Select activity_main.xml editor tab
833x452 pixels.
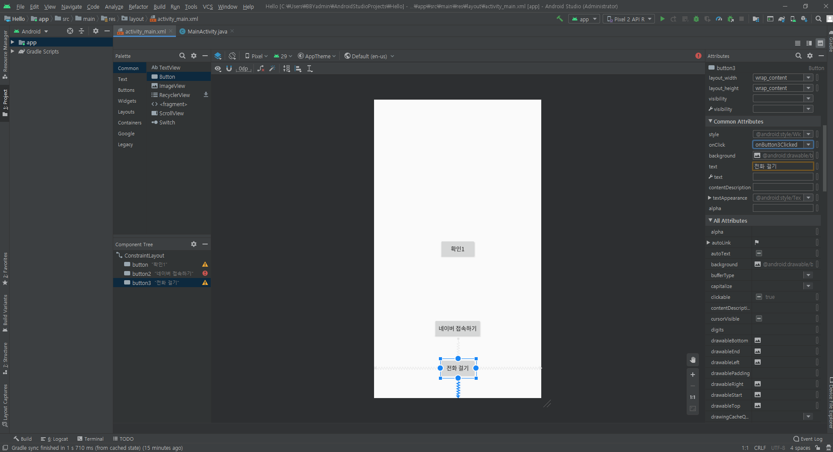coord(145,31)
